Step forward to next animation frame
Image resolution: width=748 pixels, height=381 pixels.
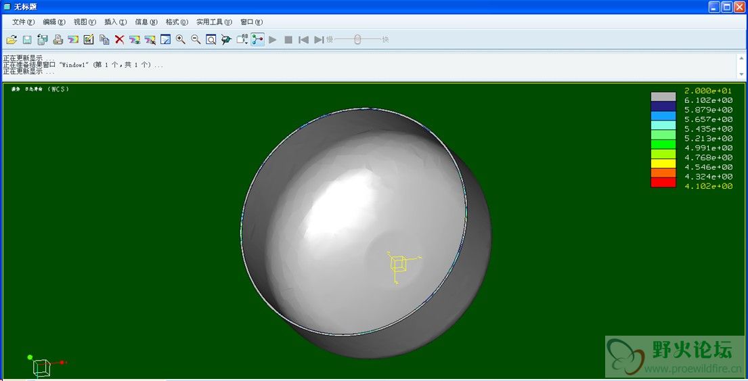click(x=319, y=39)
